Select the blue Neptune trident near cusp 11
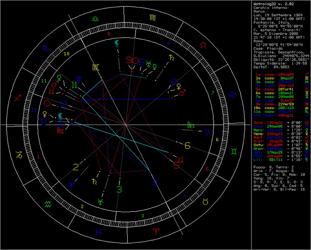The height and width of the screenshot is (250, 311). [79, 79]
